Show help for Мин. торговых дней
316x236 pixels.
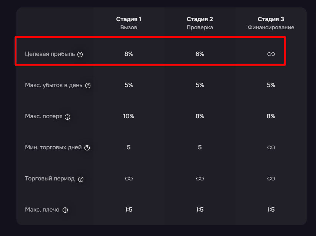click(87, 148)
